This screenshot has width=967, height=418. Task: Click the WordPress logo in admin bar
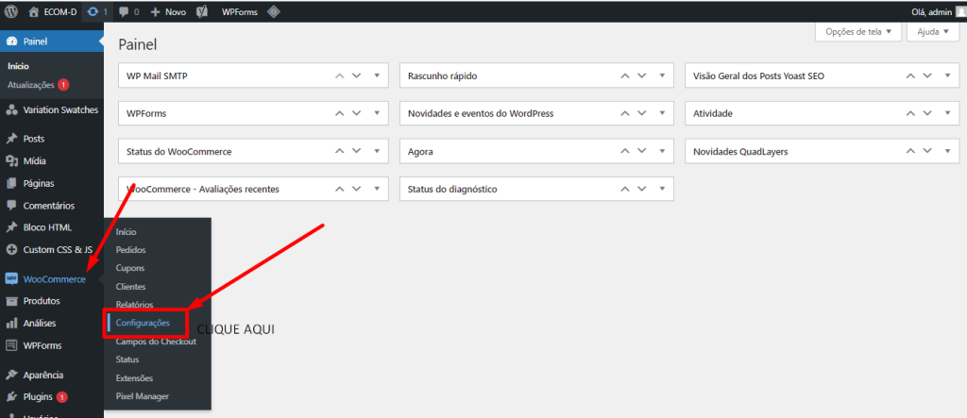tap(11, 11)
